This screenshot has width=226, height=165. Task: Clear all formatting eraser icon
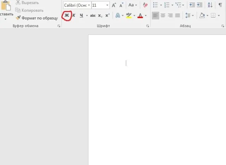coord(145,5)
